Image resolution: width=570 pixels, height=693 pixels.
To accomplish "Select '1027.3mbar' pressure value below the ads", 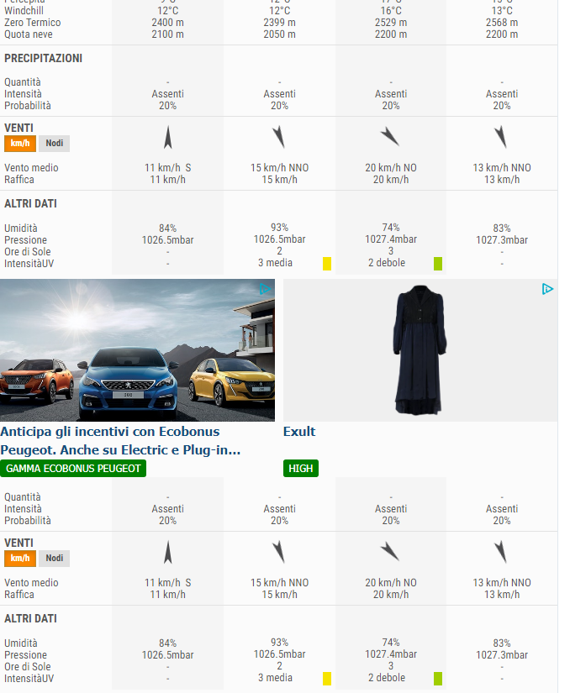I will (502, 655).
